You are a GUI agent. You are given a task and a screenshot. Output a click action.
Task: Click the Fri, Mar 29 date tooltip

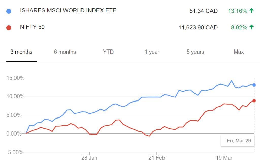click(x=239, y=141)
